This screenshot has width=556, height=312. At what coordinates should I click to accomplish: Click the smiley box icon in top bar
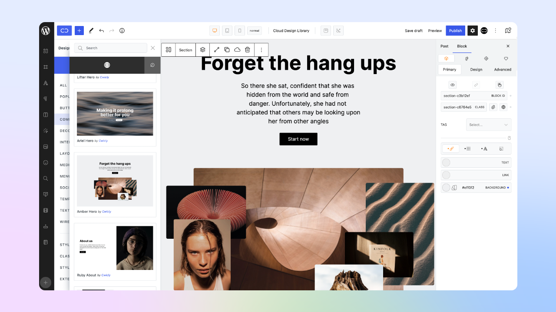point(326,31)
